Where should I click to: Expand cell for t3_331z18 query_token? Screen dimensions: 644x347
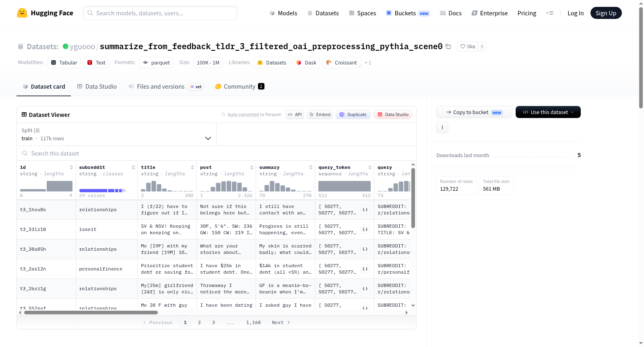pos(365,229)
